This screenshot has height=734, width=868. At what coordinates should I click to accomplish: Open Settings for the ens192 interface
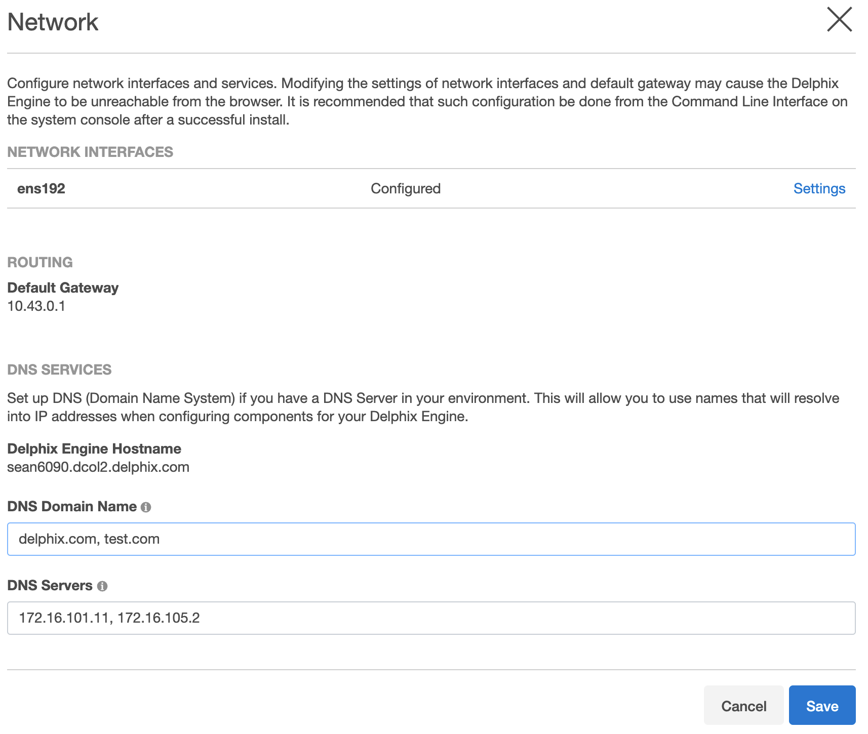tap(819, 188)
